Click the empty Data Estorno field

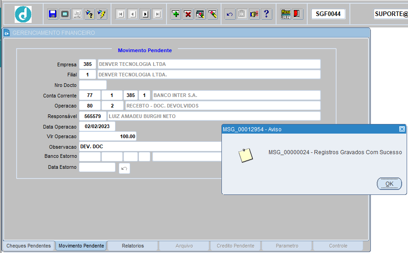[97, 167]
